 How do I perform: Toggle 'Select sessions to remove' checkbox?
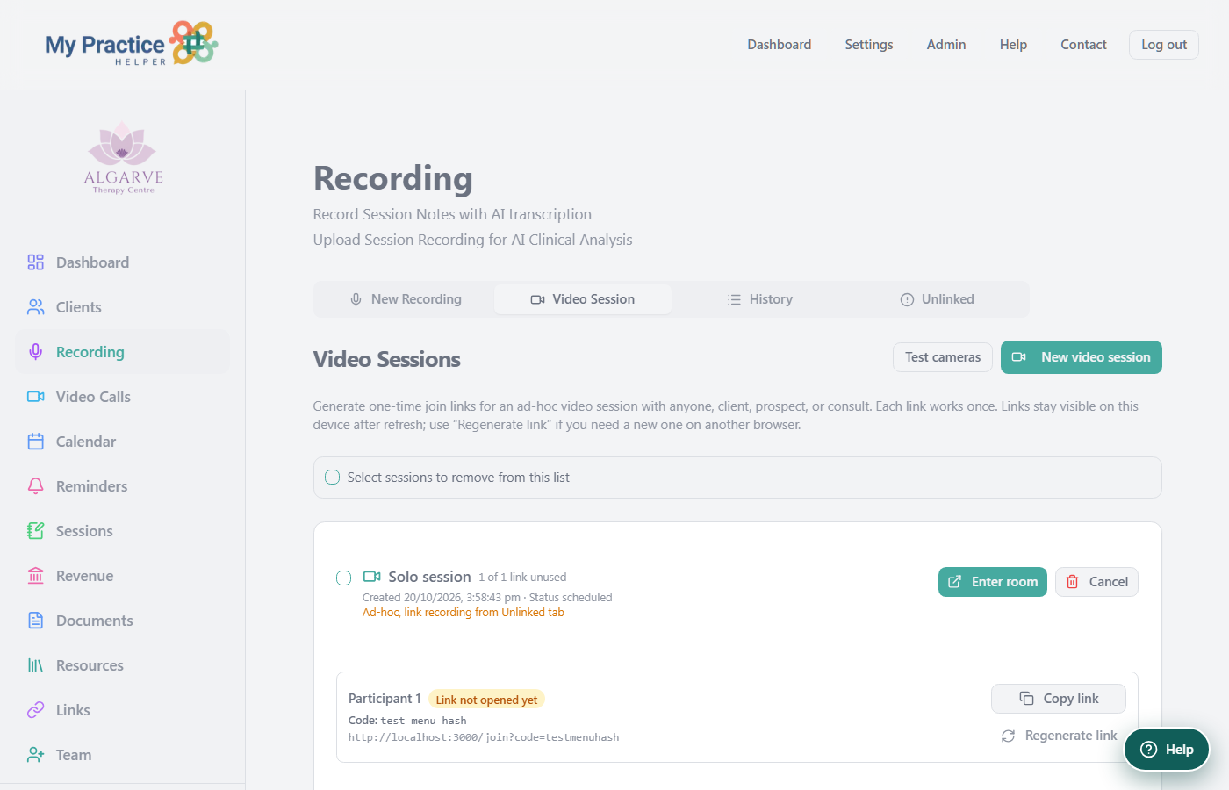point(332,478)
